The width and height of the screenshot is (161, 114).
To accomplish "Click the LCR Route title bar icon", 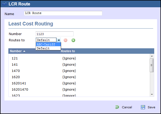I will [x=4, y=4].
